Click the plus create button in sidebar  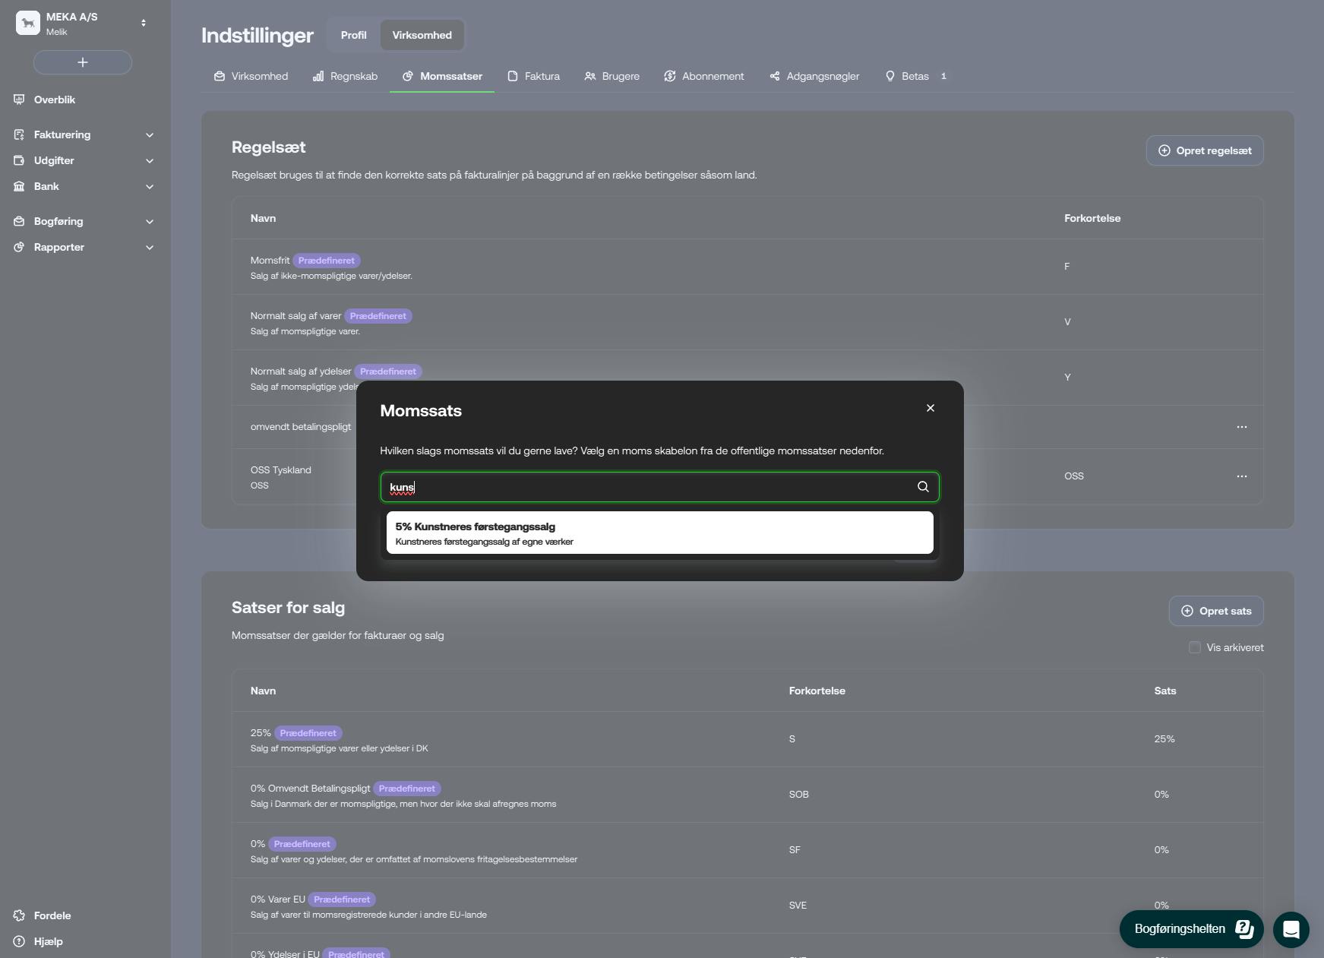coord(83,62)
